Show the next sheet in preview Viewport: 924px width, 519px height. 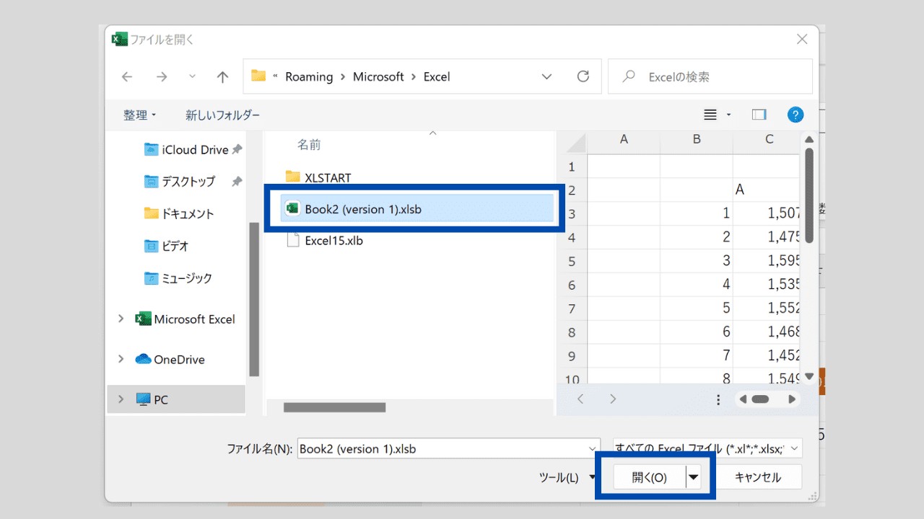pyautogui.click(x=613, y=399)
